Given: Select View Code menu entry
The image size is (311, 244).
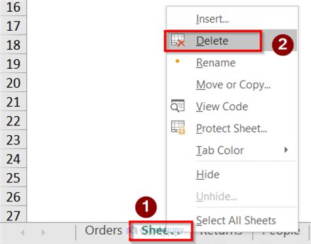Looking at the screenshot, I should point(222,107).
